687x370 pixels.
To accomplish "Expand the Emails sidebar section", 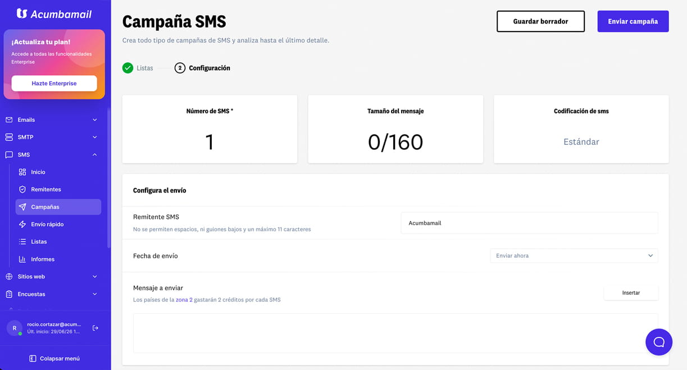I will click(x=52, y=120).
